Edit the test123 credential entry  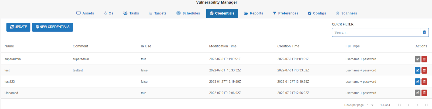pos(417,82)
